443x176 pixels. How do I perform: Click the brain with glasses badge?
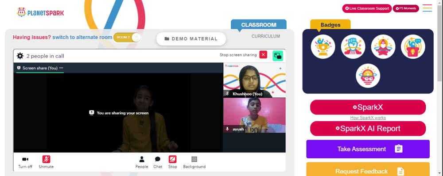tap(368, 76)
